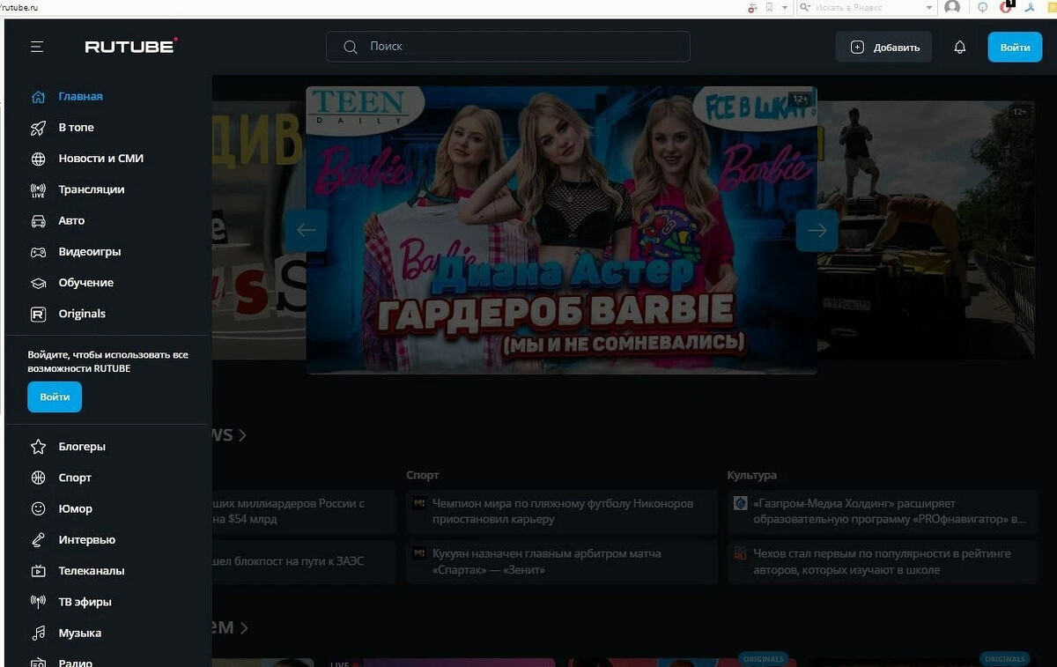The height and width of the screenshot is (667, 1057).
Task: Open notifications bell
Action: [960, 48]
